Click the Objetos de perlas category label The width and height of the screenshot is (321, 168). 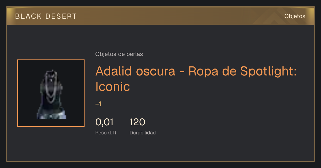(x=119, y=54)
